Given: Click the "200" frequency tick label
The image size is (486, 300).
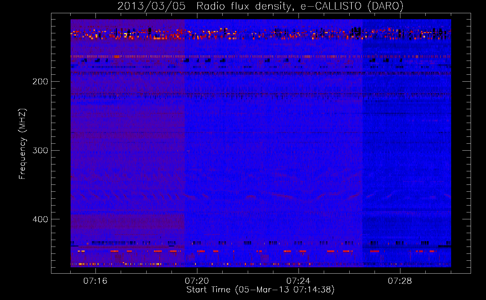Looking at the screenshot, I should (x=40, y=82).
